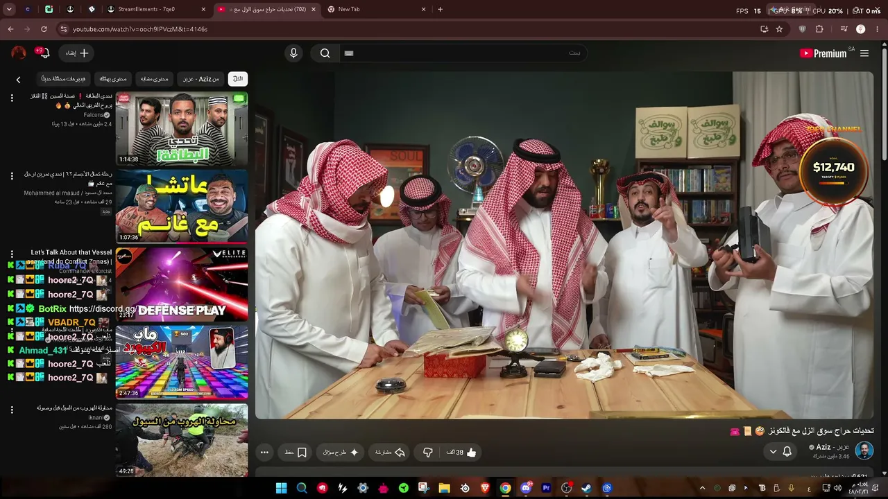The image size is (888, 499).
Task: Open the browser extensions puzzle icon
Action: click(819, 29)
